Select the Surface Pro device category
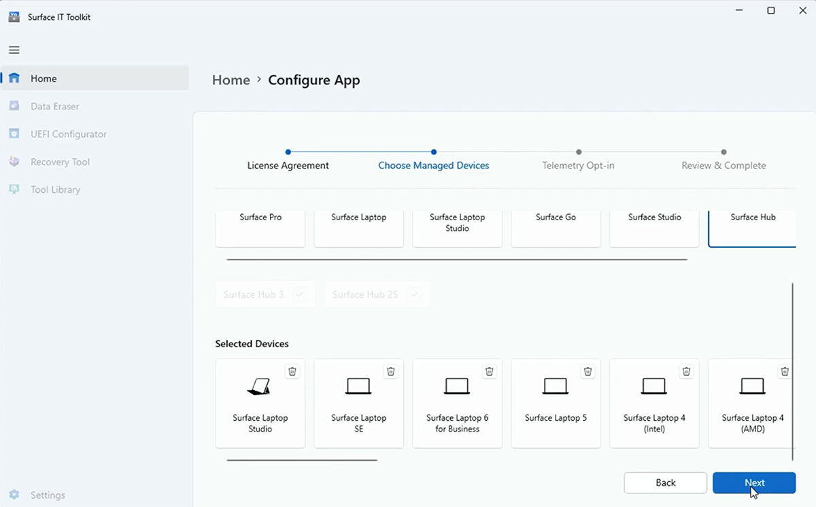The height and width of the screenshot is (507, 816). coord(260,228)
